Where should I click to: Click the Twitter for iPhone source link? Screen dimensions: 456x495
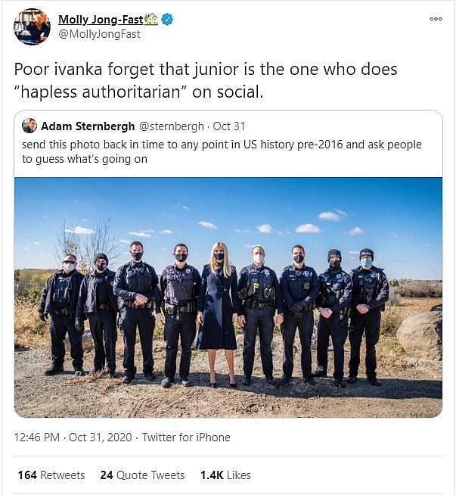pyautogui.click(x=186, y=437)
